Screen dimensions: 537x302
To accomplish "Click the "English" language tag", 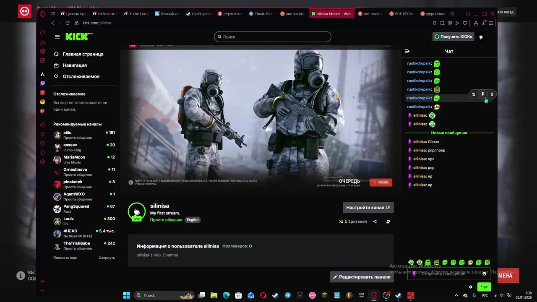I will pos(193,220).
